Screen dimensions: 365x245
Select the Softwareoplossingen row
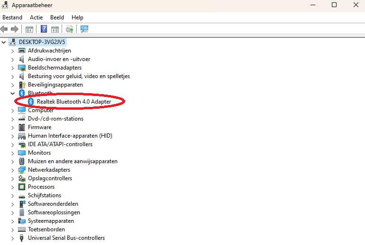coord(54,212)
